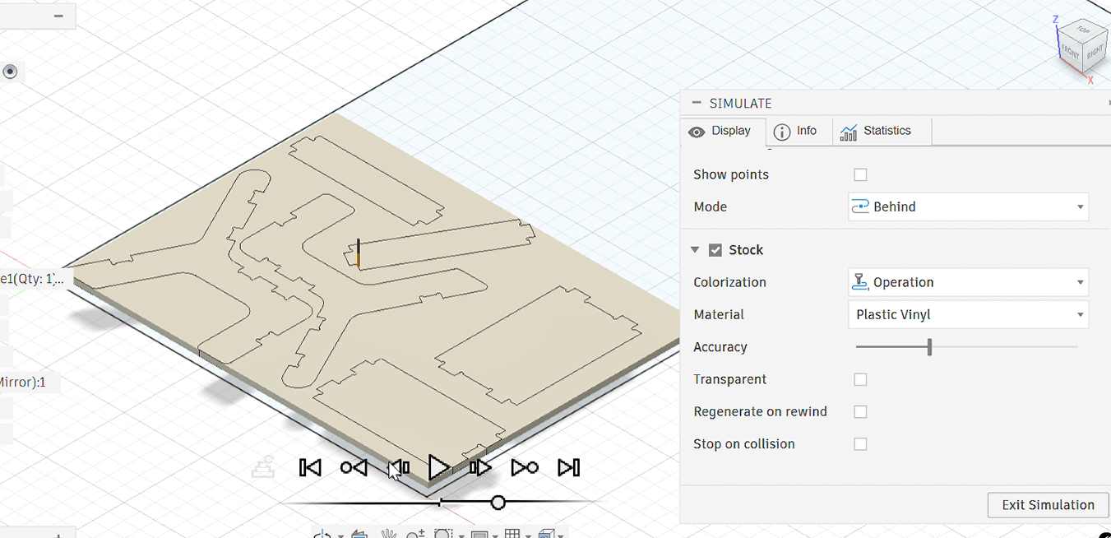Image resolution: width=1111 pixels, height=538 pixels.
Task: Enable Regenerate on rewind checkbox
Action: 860,411
